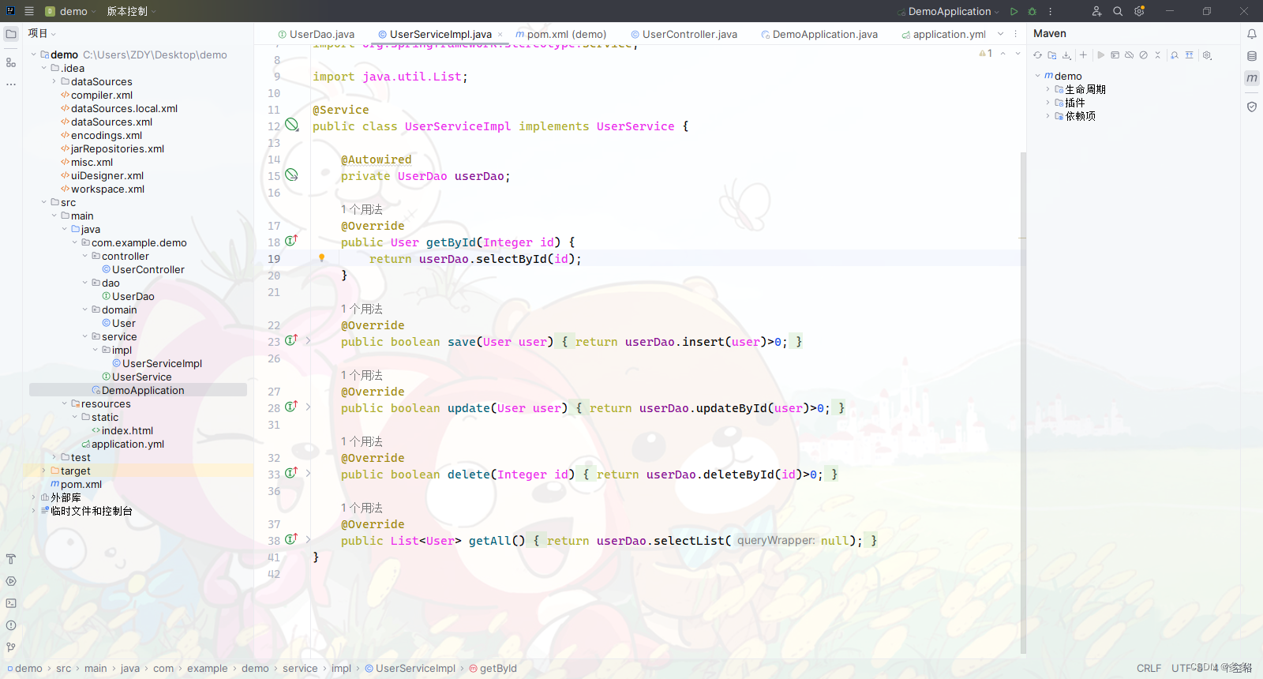
Task: Switch to the UserController.java tab
Action: pos(684,34)
